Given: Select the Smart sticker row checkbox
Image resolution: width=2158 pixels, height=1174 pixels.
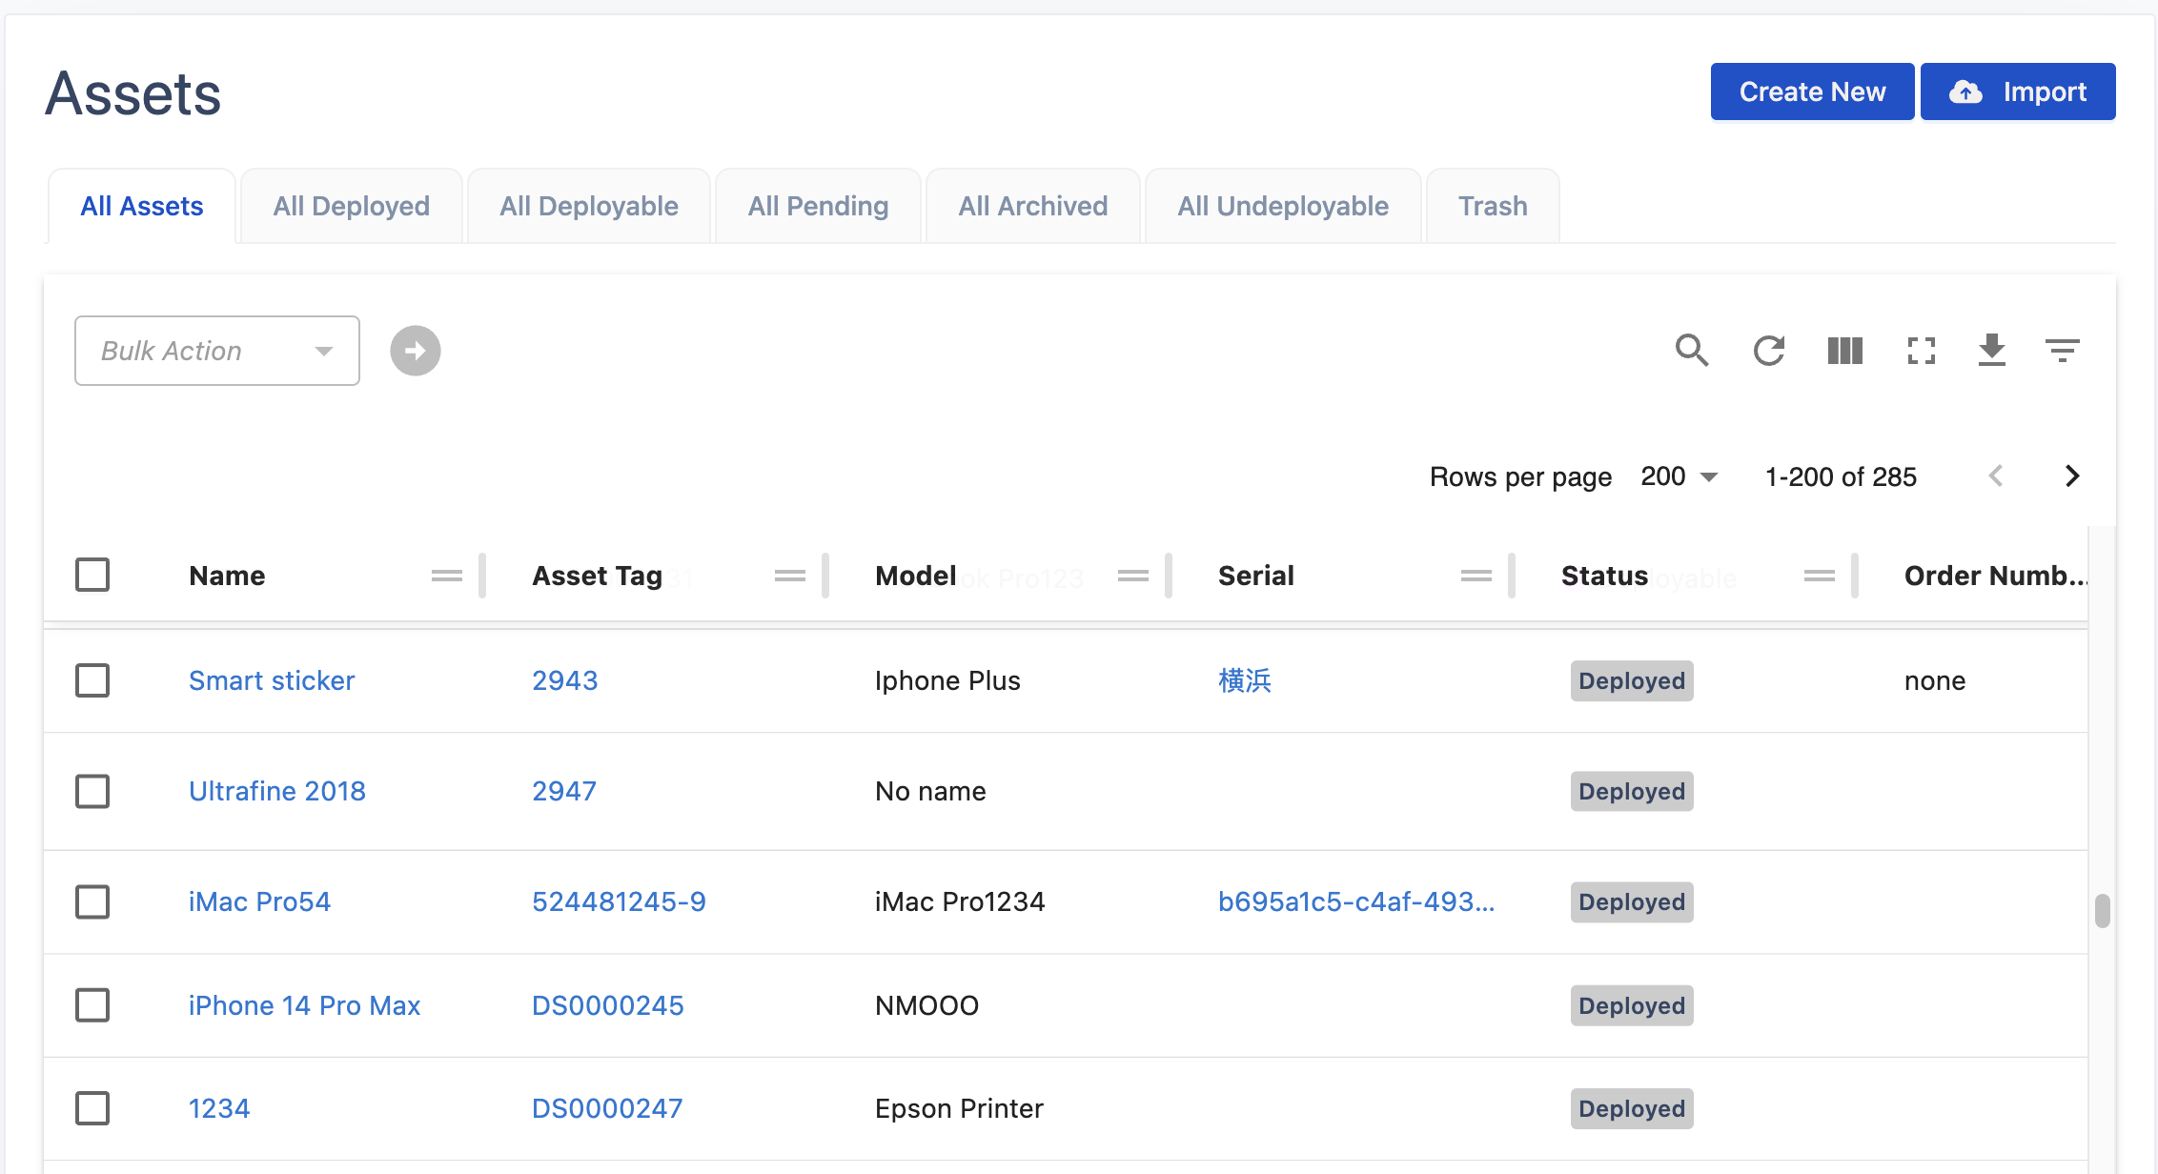Looking at the screenshot, I should click(92, 680).
